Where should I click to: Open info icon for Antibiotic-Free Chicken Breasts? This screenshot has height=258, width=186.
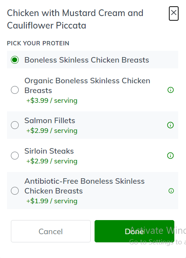point(171,191)
